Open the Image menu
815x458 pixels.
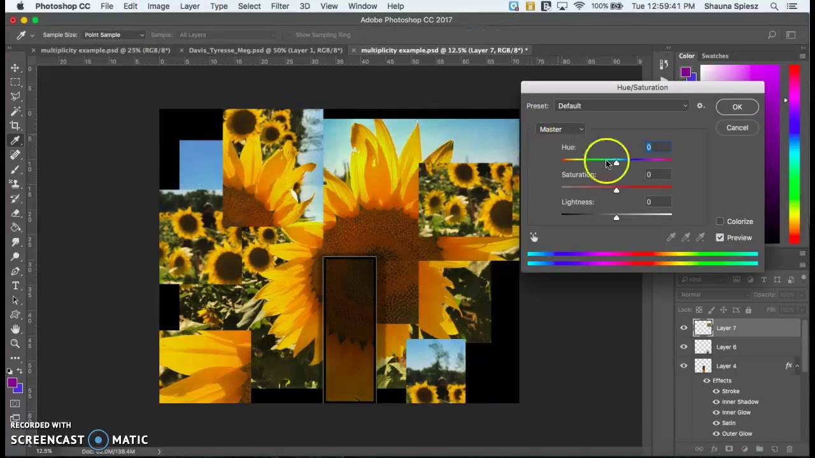point(159,6)
